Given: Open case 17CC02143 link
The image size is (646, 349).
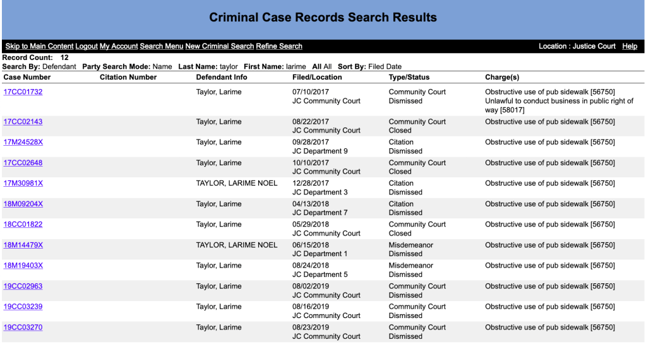Looking at the screenshot, I should (x=23, y=122).
